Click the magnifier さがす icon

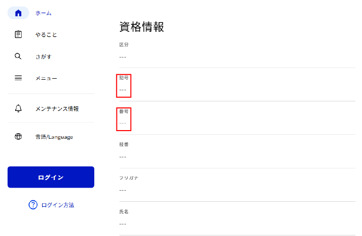[x=18, y=56]
